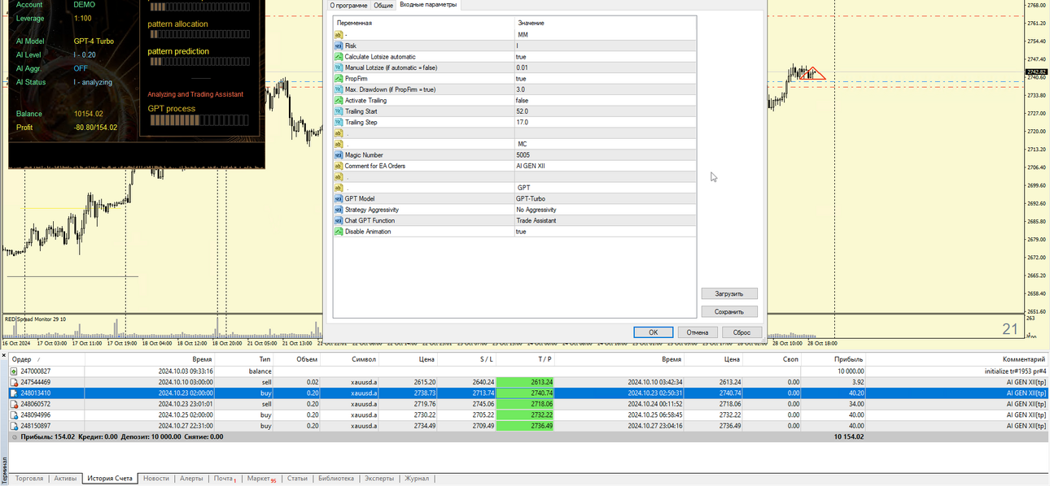Click the Сброс button

tap(742, 332)
